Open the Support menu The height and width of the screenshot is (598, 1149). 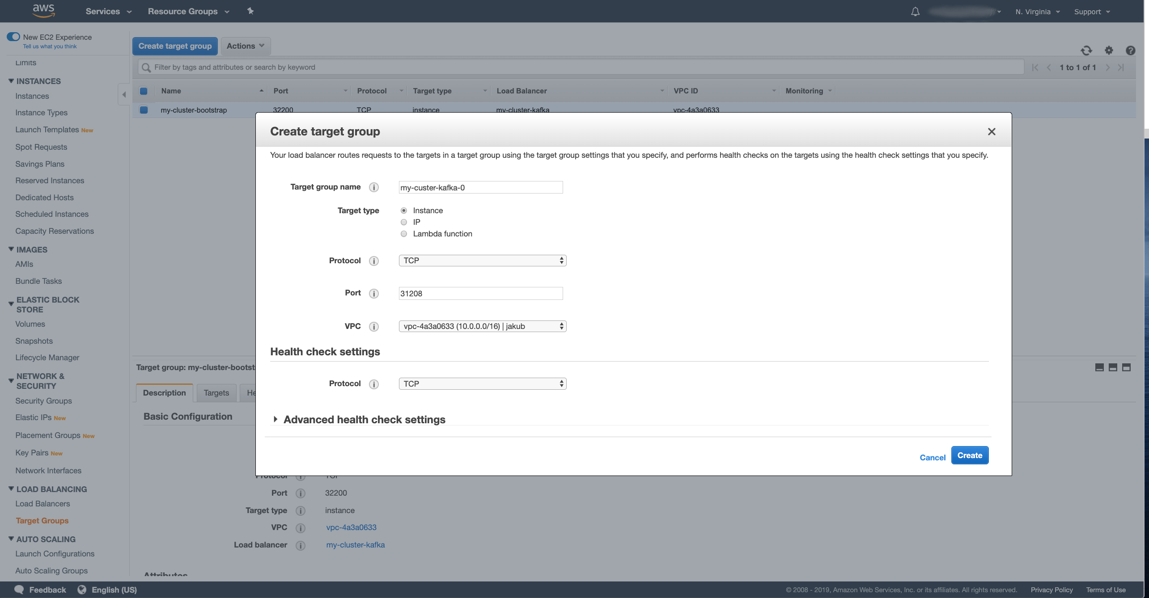click(x=1092, y=12)
